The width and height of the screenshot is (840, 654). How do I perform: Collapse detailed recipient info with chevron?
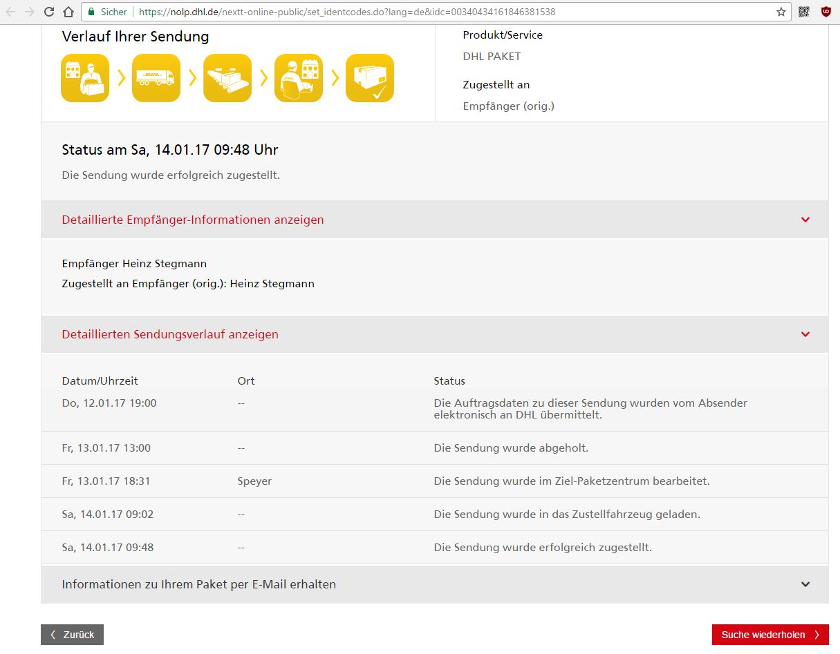pos(805,220)
